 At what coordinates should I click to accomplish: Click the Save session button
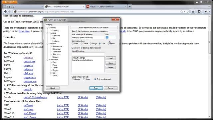(x=110, y=63)
